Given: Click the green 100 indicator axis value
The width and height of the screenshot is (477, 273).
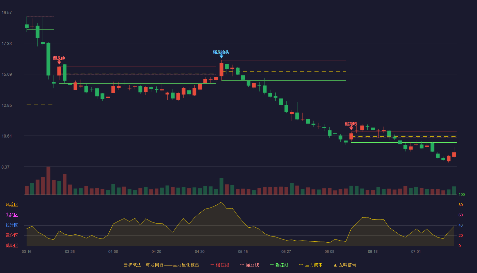Looking at the screenshot, I should click(x=462, y=195).
